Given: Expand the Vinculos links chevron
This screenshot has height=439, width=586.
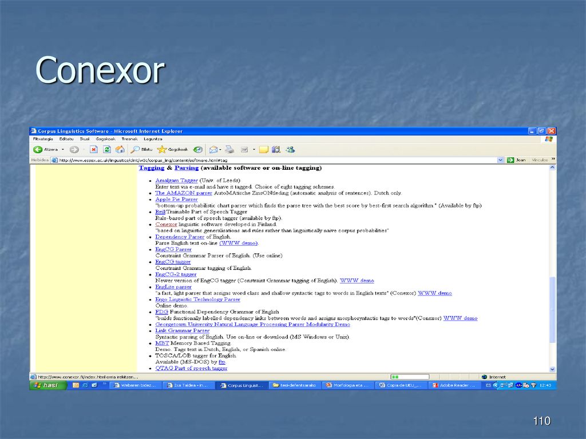Looking at the screenshot, I should click(553, 159).
